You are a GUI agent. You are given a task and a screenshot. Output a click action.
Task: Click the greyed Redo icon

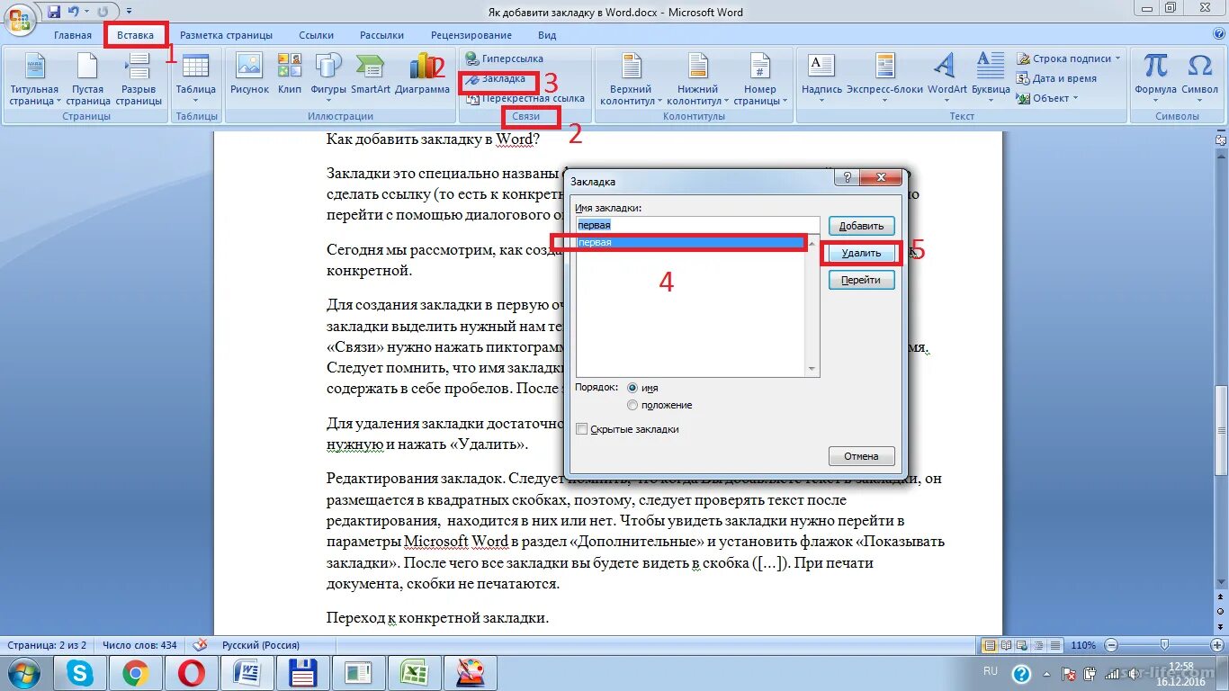pos(102,12)
